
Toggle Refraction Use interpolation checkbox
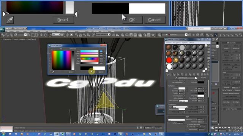185,96
